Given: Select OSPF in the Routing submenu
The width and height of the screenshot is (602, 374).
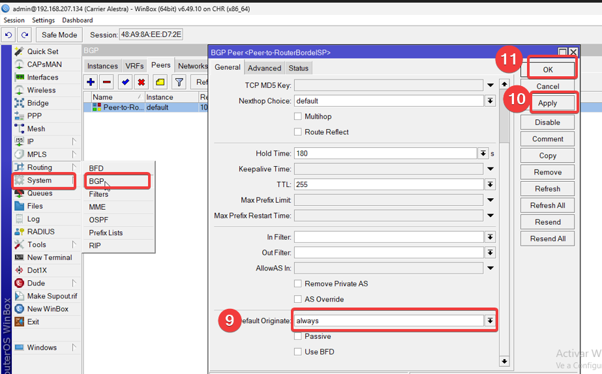Looking at the screenshot, I should (98, 220).
